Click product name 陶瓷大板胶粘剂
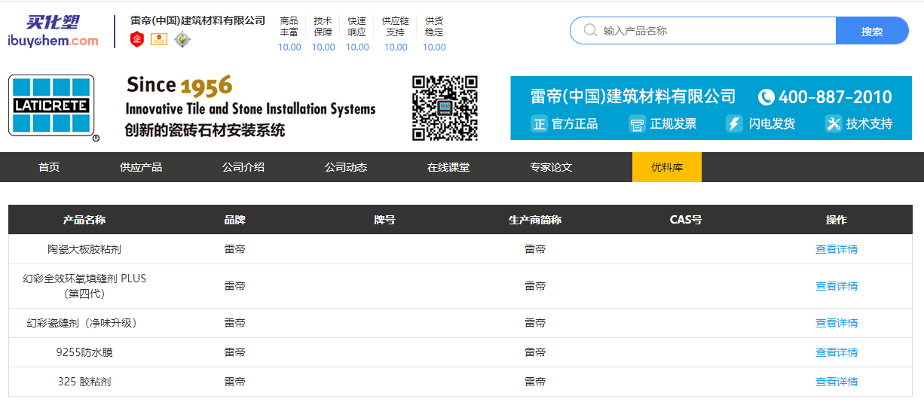Image resolution: width=924 pixels, height=408 pixels. click(x=84, y=249)
